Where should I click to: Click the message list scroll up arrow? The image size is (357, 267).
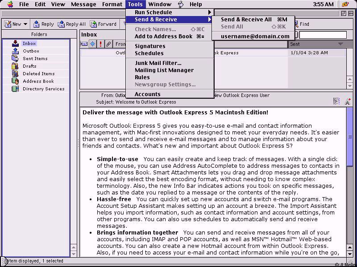click(350, 79)
